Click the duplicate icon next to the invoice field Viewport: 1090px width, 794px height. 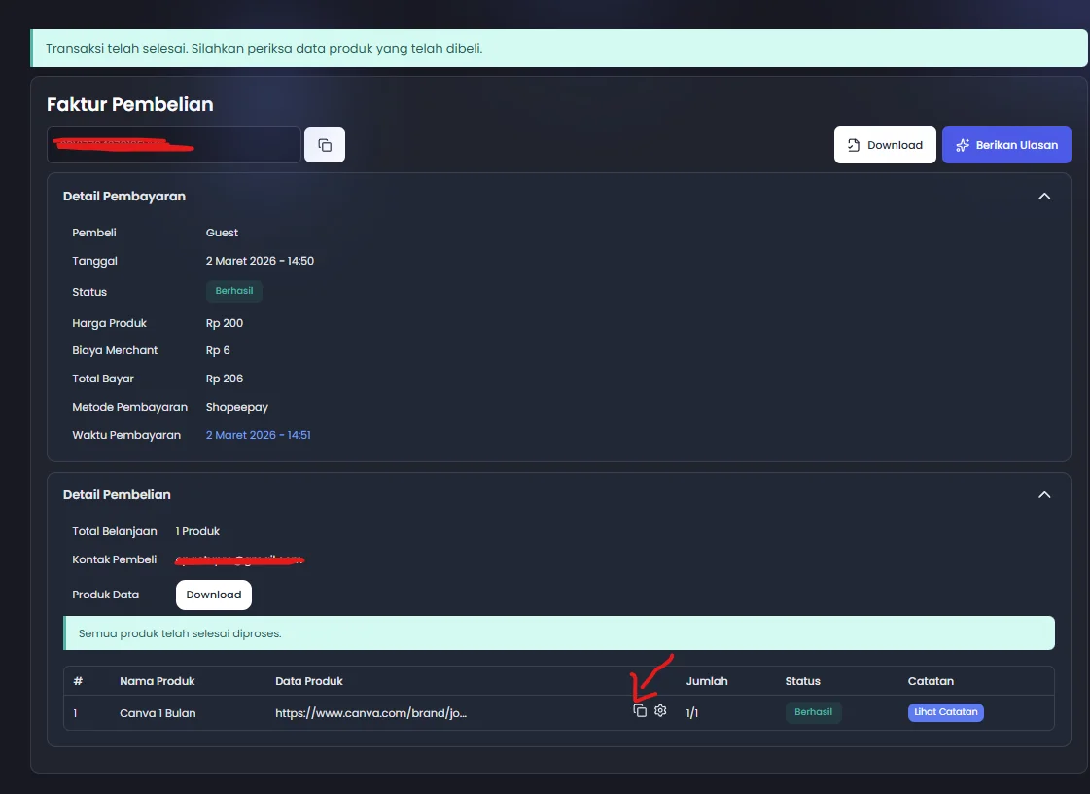click(325, 144)
